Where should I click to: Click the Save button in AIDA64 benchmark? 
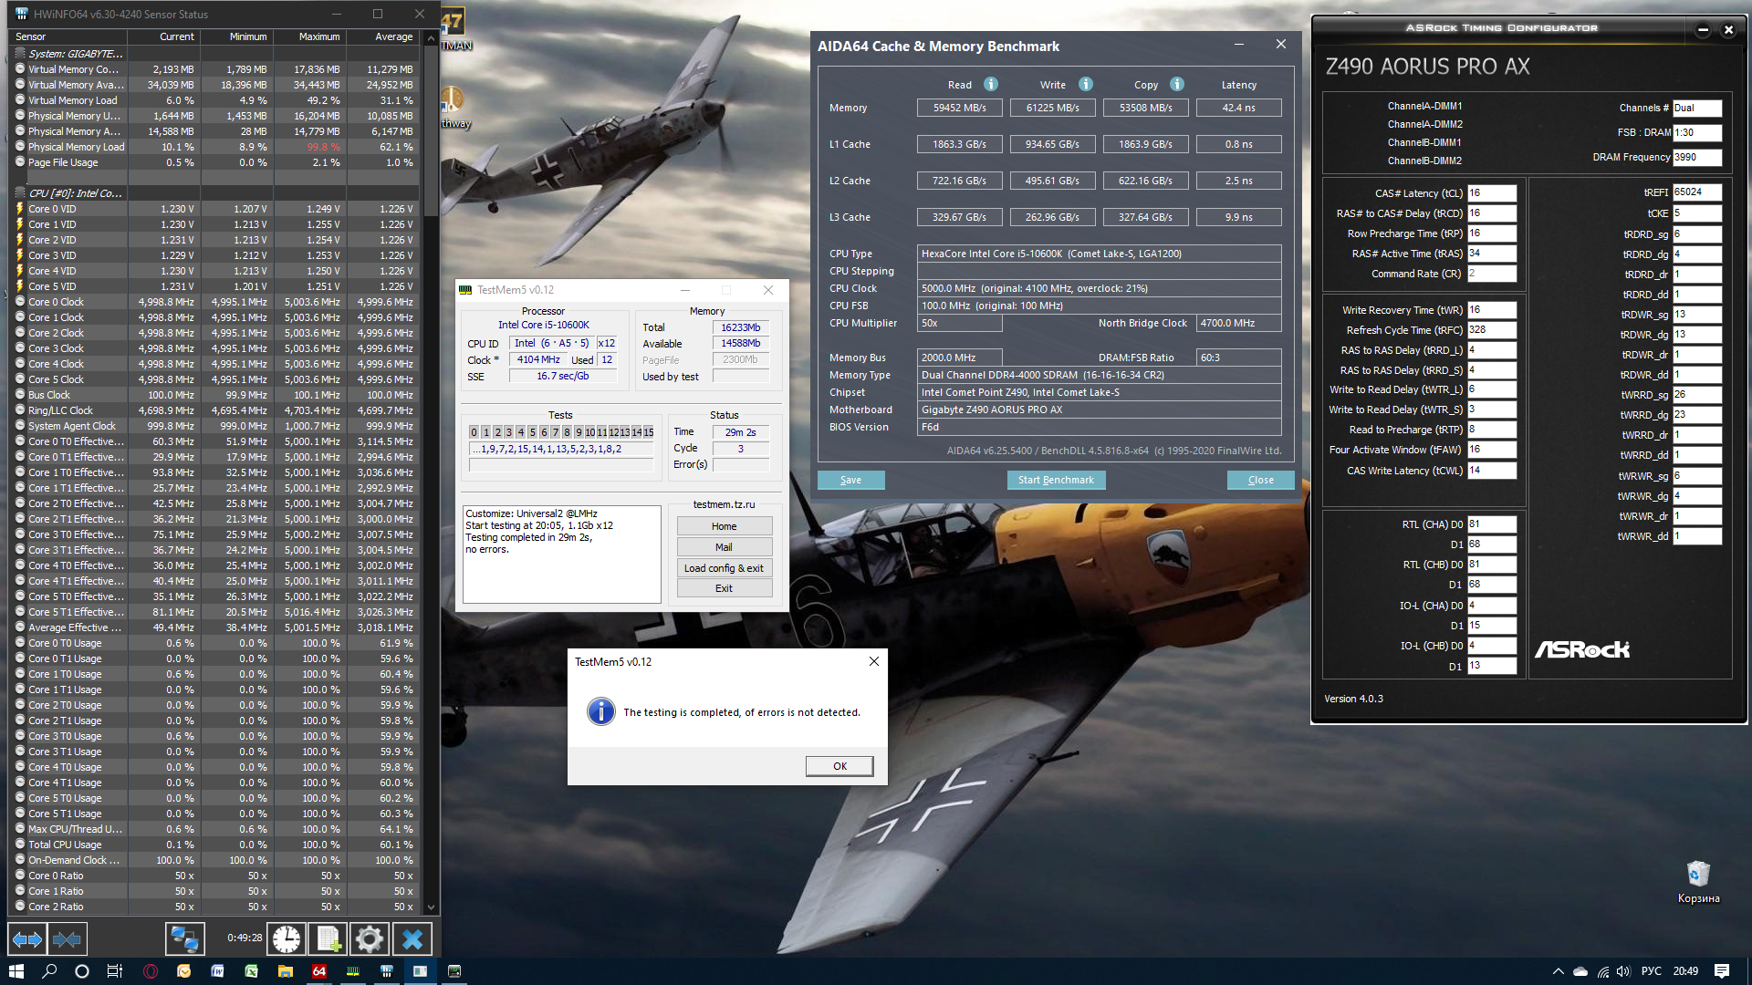(850, 480)
